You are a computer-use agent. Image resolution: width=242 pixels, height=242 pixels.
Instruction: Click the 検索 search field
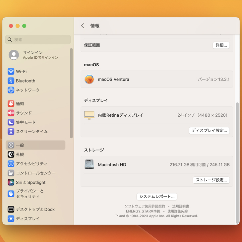tap(38, 40)
